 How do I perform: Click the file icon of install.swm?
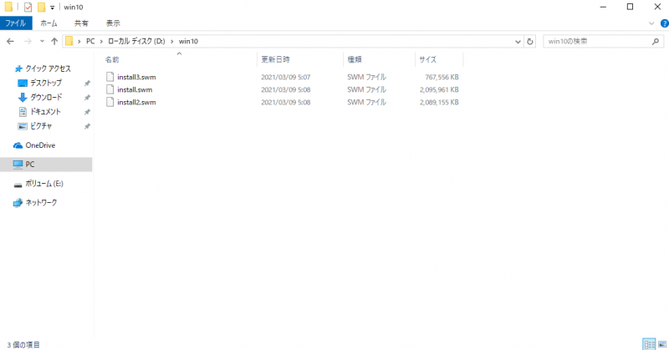coord(110,89)
